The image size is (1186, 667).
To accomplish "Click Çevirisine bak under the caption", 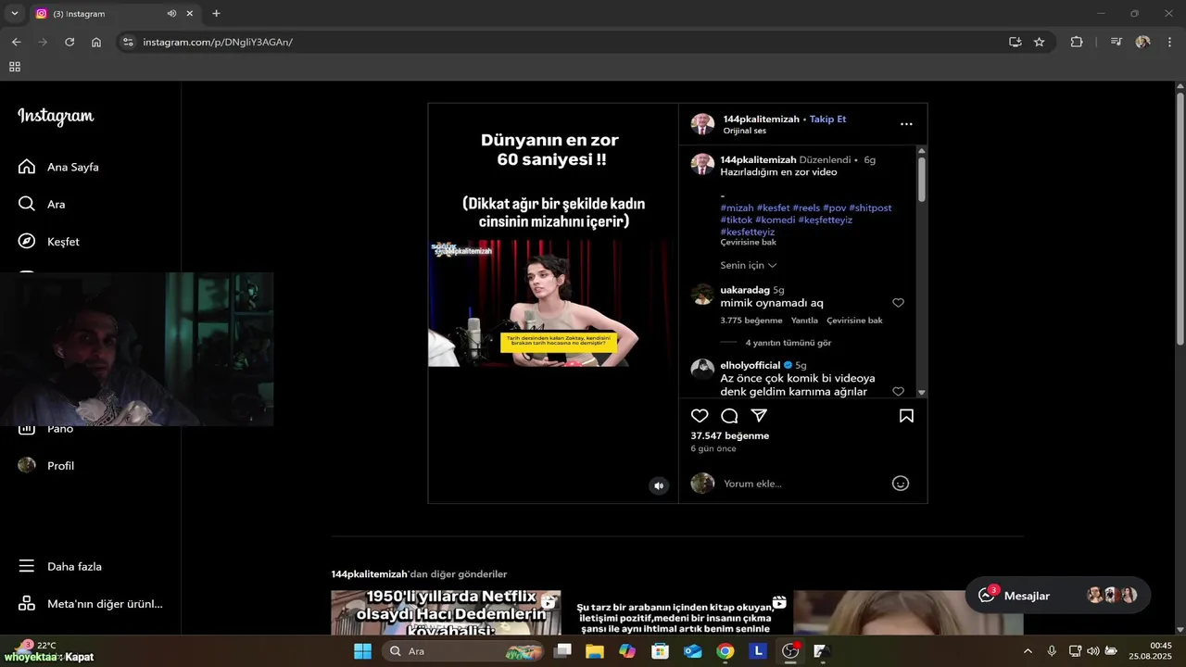I will [748, 242].
